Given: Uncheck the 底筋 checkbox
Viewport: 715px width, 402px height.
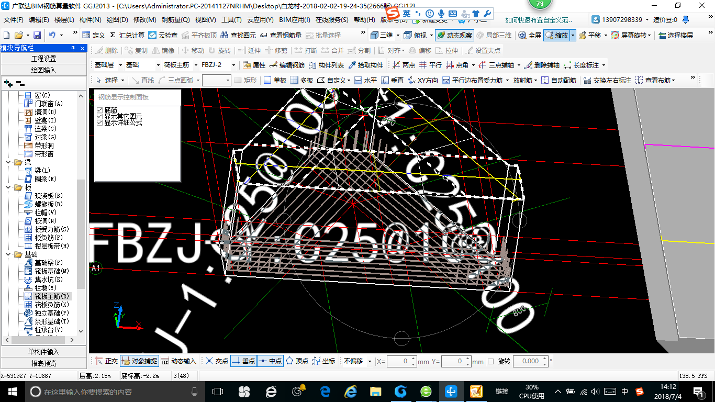Looking at the screenshot, I should pos(99,110).
